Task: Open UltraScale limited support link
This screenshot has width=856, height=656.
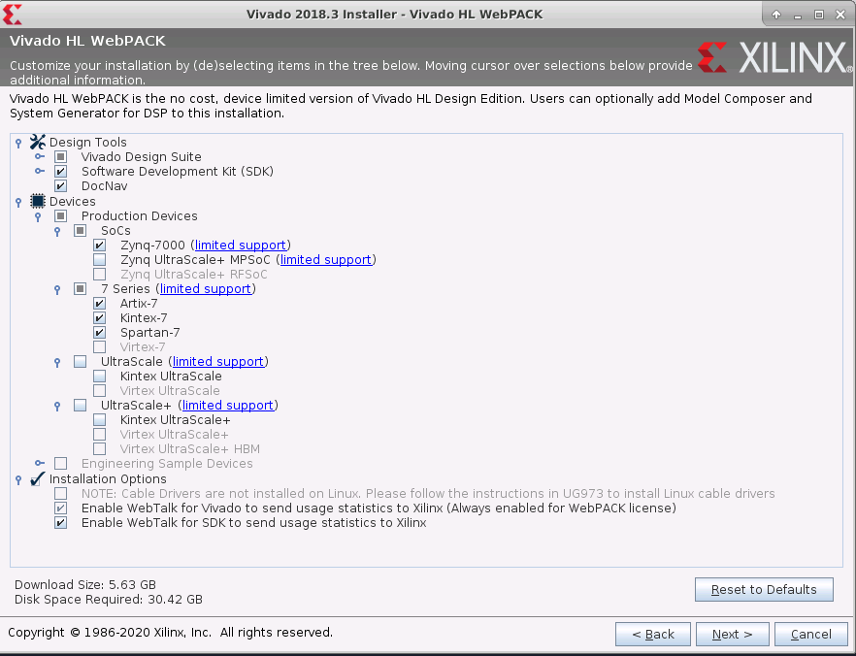Action: (x=218, y=361)
